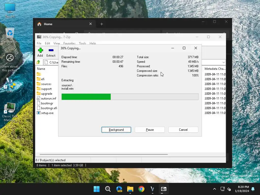Click Learn about this picture desktop icon

10,63
